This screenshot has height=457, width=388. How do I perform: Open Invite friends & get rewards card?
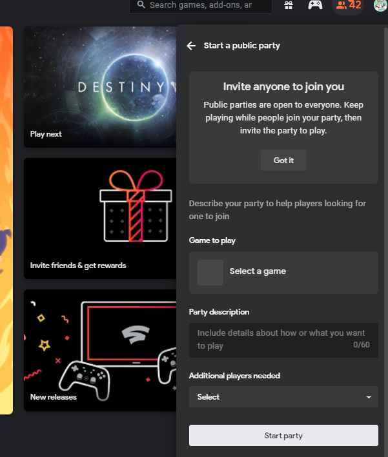[x=100, y=219]
